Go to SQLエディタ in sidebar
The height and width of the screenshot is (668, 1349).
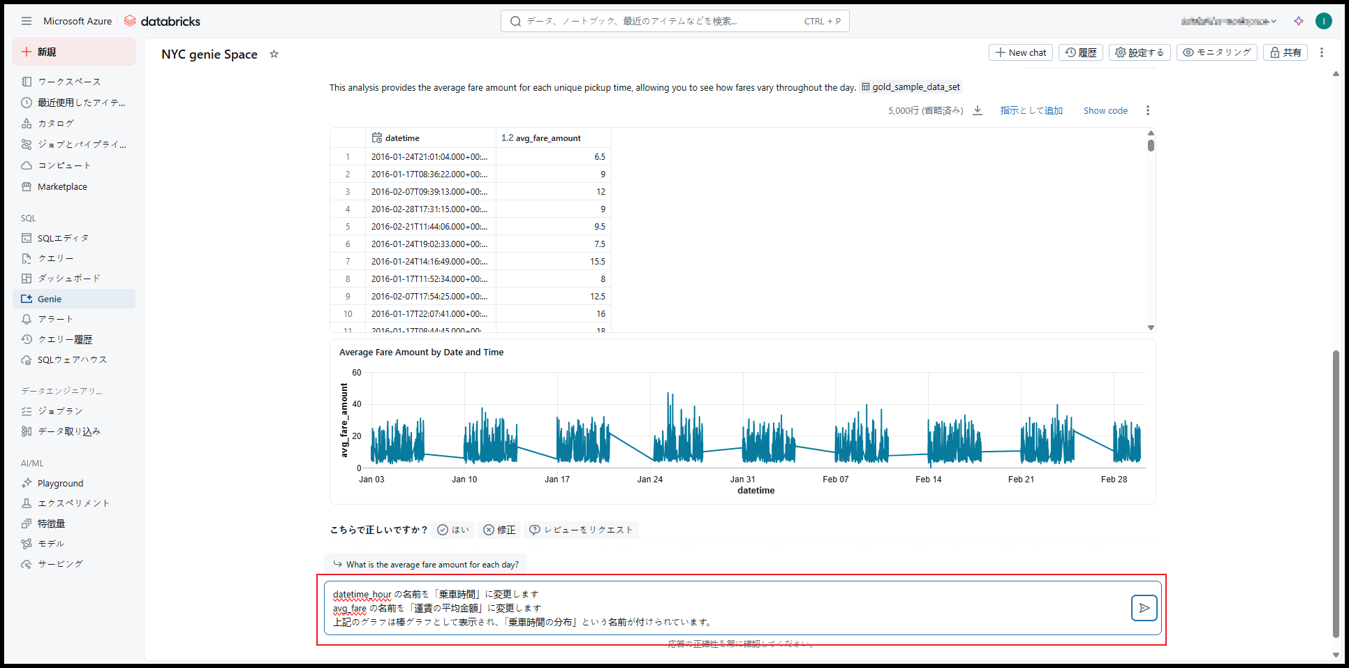[x=63, y=238]
